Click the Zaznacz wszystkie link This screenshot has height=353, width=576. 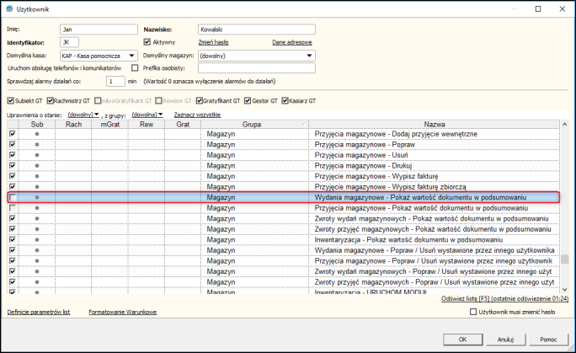(198, 114)
